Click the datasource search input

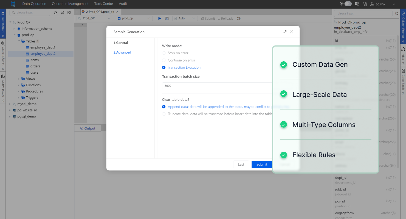[30, 13]
